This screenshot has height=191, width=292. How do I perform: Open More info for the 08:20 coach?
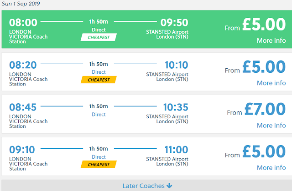pos(271,83)
